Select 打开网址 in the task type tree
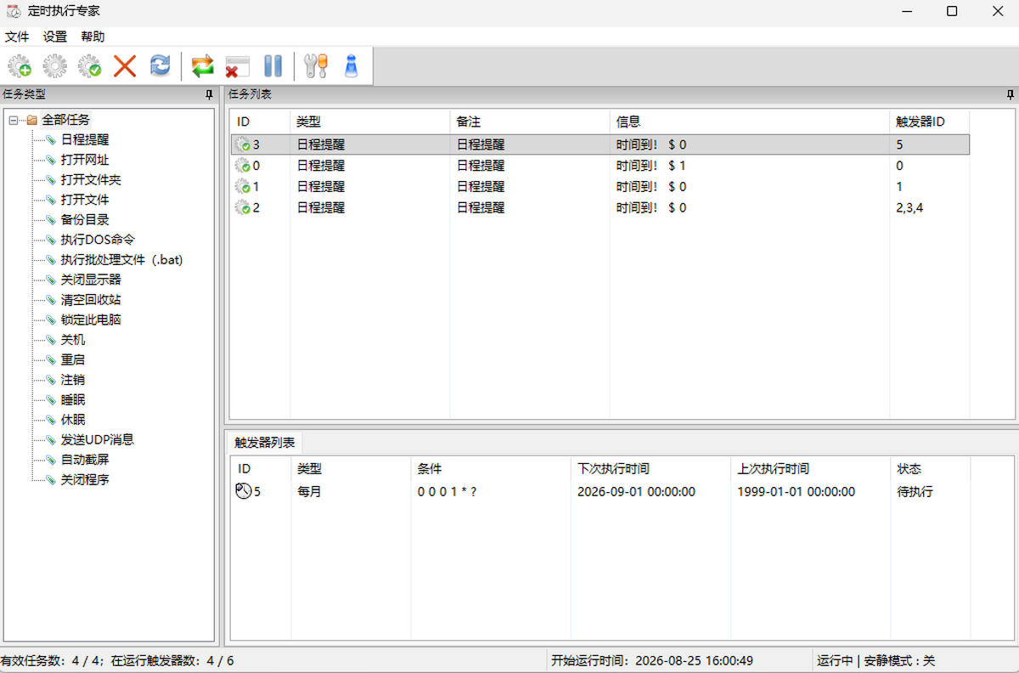 tap(85, 160)
